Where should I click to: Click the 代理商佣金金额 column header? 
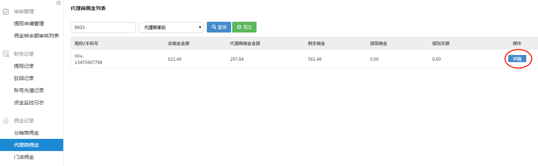(245, 44)
